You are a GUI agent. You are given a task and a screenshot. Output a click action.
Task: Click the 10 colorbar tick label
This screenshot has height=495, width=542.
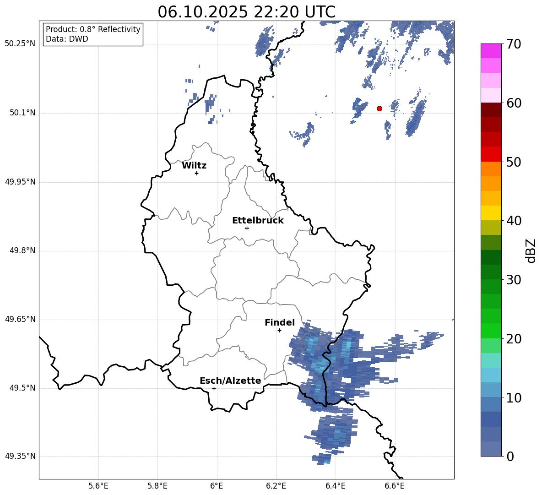(514, 398)
